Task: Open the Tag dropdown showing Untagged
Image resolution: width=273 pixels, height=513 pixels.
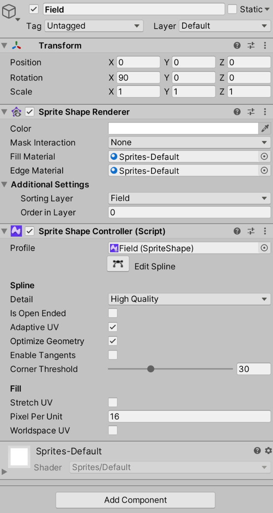Action: [x=94, y=26]
